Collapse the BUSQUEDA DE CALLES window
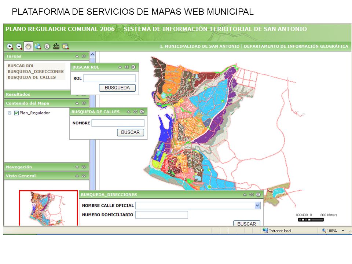Image resolution: width=352 pixels, height=264 pixels. (128, 111)
